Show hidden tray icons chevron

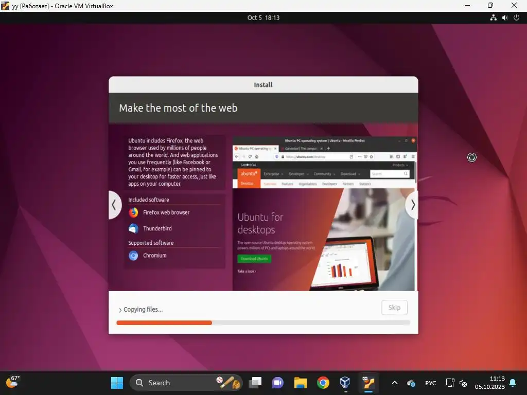coord(395,383)
